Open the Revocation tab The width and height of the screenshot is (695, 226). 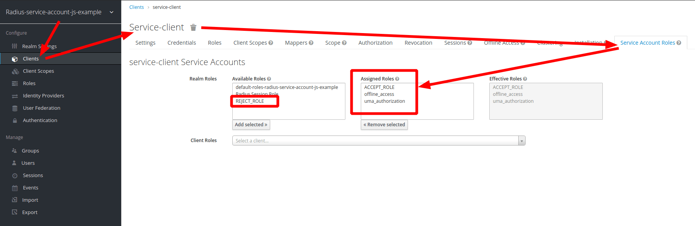click(x=418, y=43)
